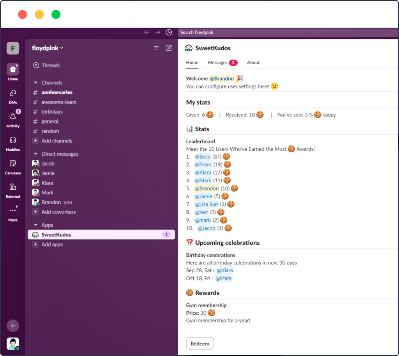
Task: Open @Klara's profile from the birthday list
Action: 225,270
